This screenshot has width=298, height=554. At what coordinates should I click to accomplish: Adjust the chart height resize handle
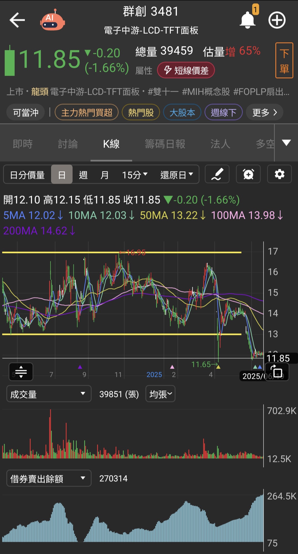[x=21, y=372]
